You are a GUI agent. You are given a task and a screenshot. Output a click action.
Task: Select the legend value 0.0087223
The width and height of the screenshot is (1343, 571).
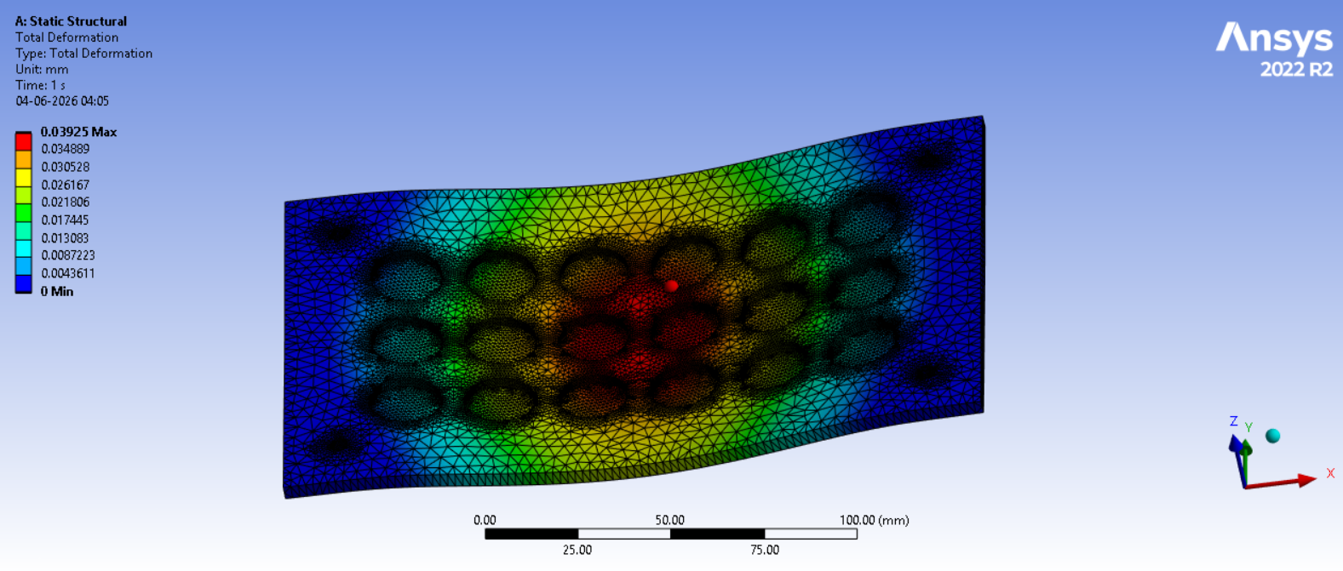click(x=68, y=255)
